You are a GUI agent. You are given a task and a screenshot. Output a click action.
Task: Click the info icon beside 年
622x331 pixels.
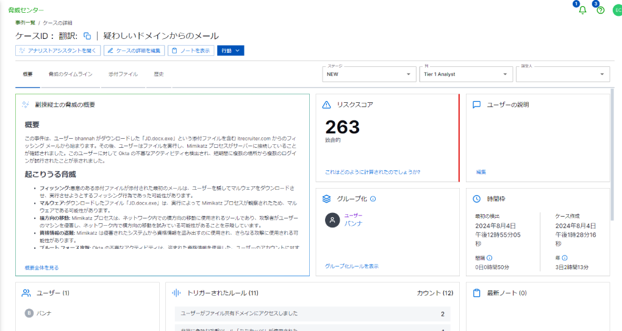tap(565, 258)
